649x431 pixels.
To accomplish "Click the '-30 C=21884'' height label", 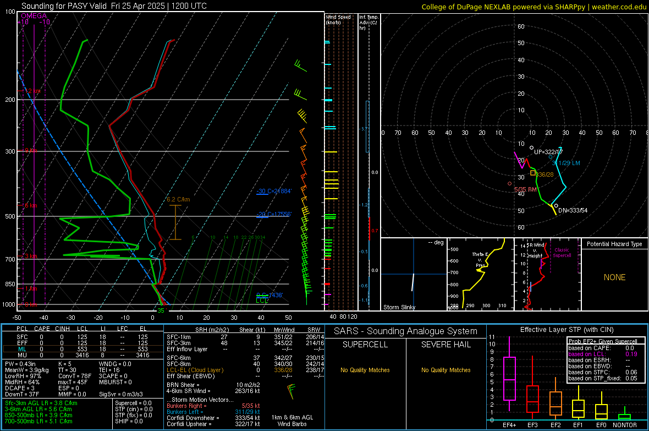I will (274, 191).
